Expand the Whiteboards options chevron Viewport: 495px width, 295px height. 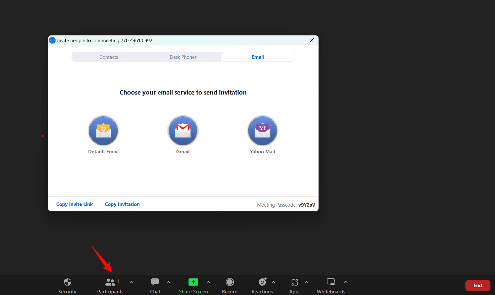coord(346,282)
